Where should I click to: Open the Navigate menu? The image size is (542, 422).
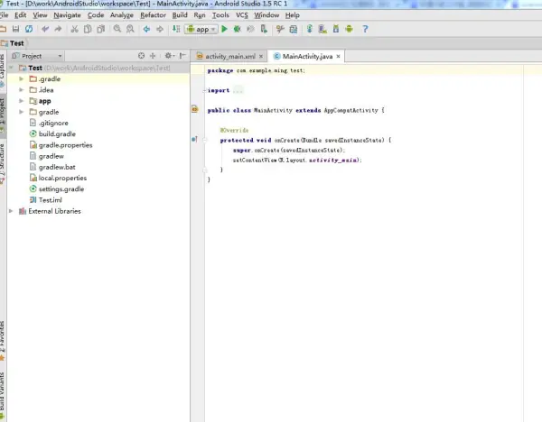pyautogui.click(x=67, y=15)
